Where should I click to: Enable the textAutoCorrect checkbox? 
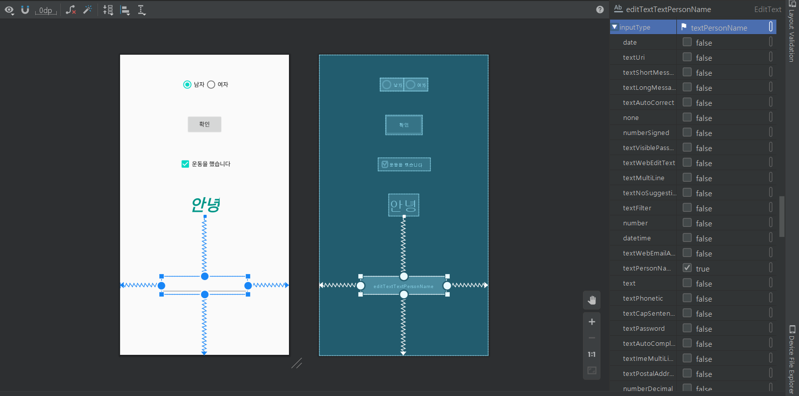tap(687, 102)
